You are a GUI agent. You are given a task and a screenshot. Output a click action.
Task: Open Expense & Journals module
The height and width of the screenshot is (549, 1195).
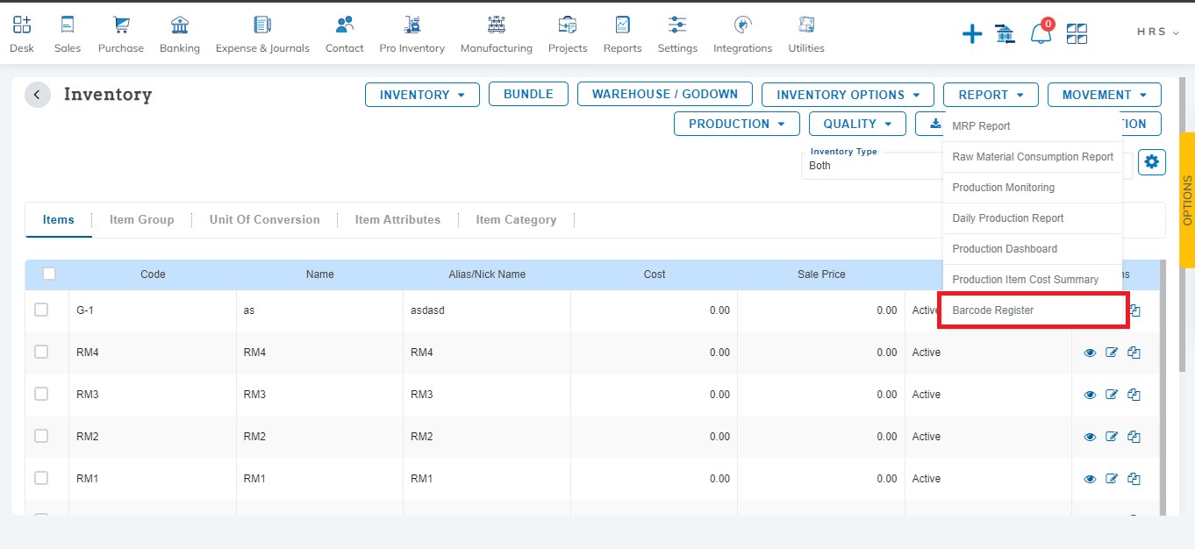[262, 35]
